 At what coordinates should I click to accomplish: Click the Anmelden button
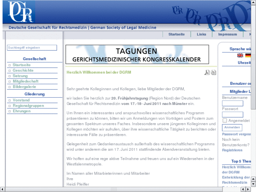click(232, 128)
